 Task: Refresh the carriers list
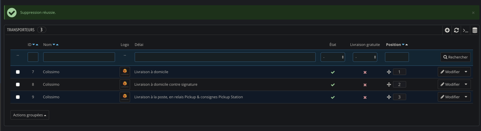coord(456,30)
